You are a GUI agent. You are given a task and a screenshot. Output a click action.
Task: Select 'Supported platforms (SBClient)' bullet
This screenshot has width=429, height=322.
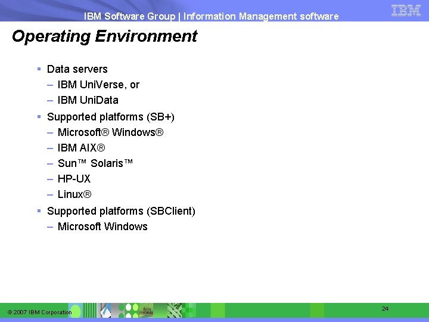121,211
